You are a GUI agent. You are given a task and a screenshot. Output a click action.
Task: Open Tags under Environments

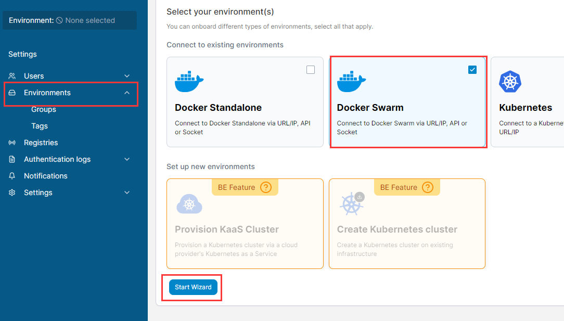pyautogui.click(x=40, y=126)
